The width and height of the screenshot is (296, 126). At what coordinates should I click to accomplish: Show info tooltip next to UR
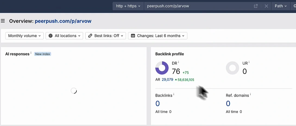point(249,62)
